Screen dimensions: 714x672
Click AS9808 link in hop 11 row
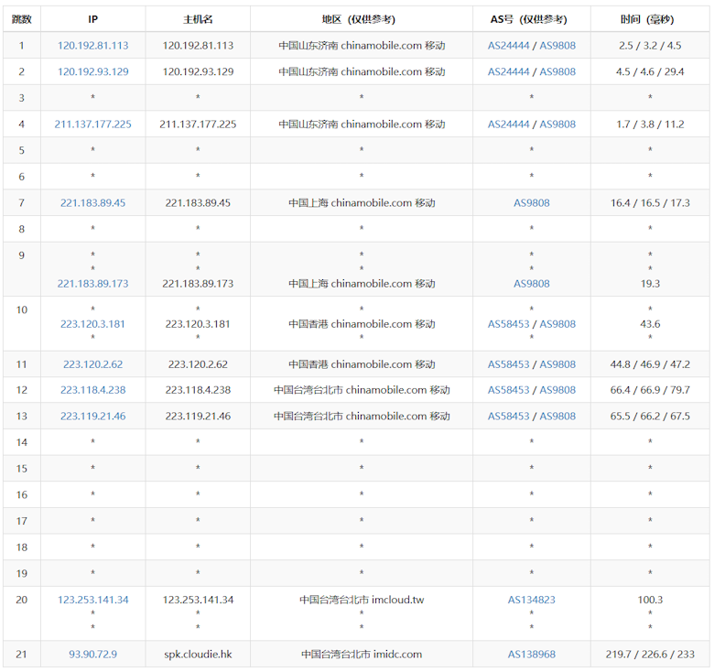click(557, 364)
